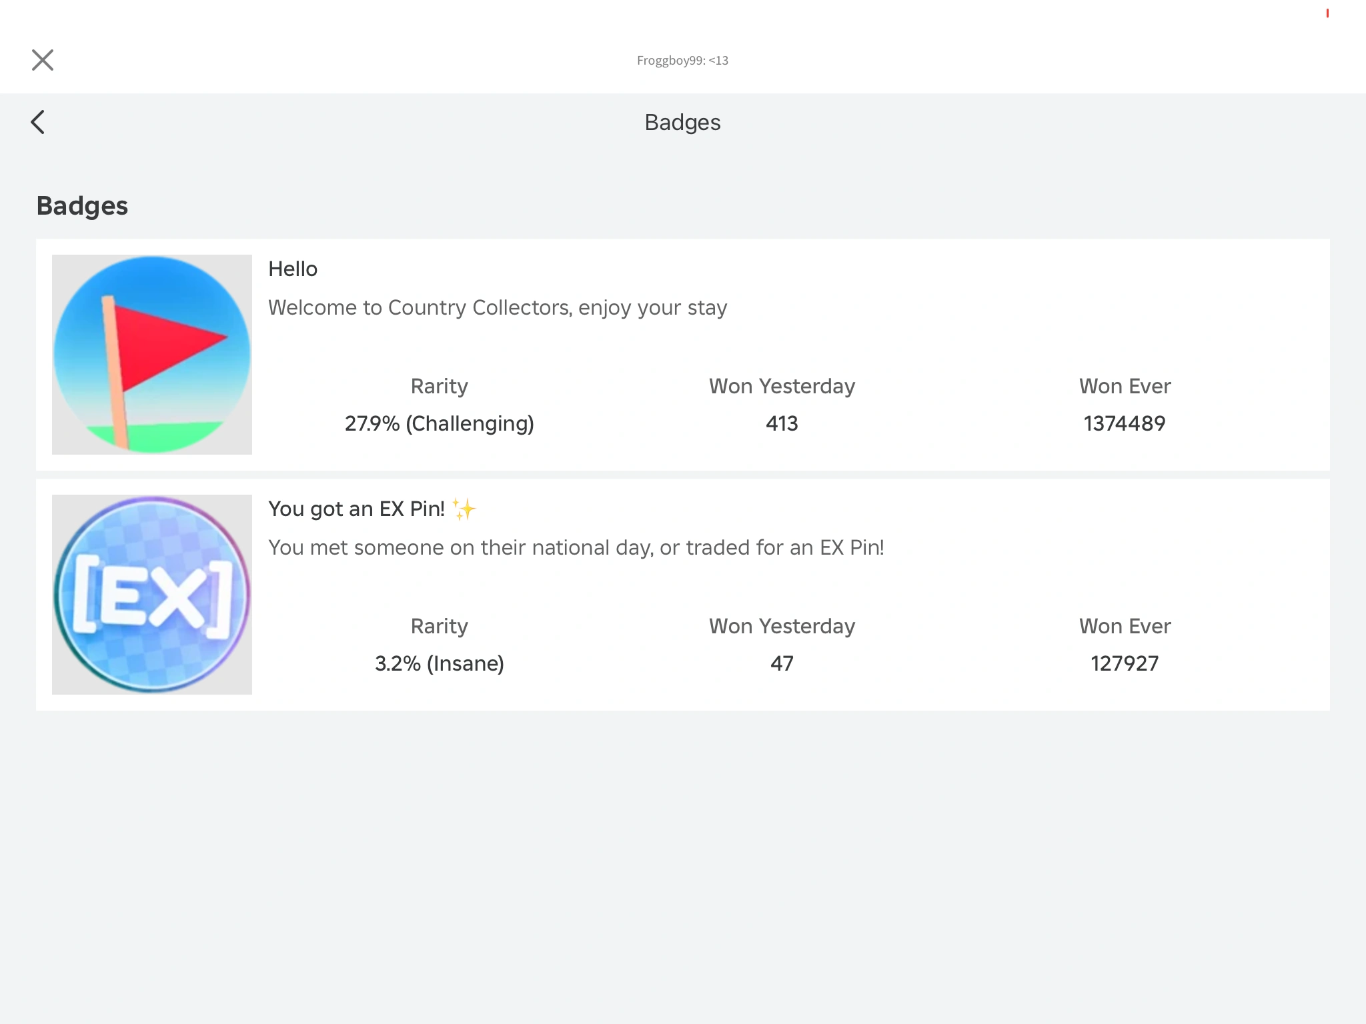Image resolution: width=1366 pixels, height=1024 pixels.
Task: Click the bold Badges section heading
Action: (x=82, y=206)
